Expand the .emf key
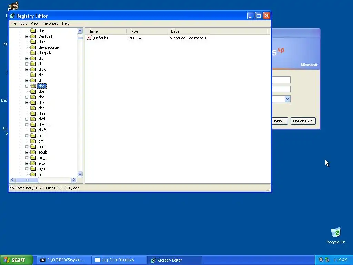This screenshot has width=353, height=265. click(x=27, y=136)
